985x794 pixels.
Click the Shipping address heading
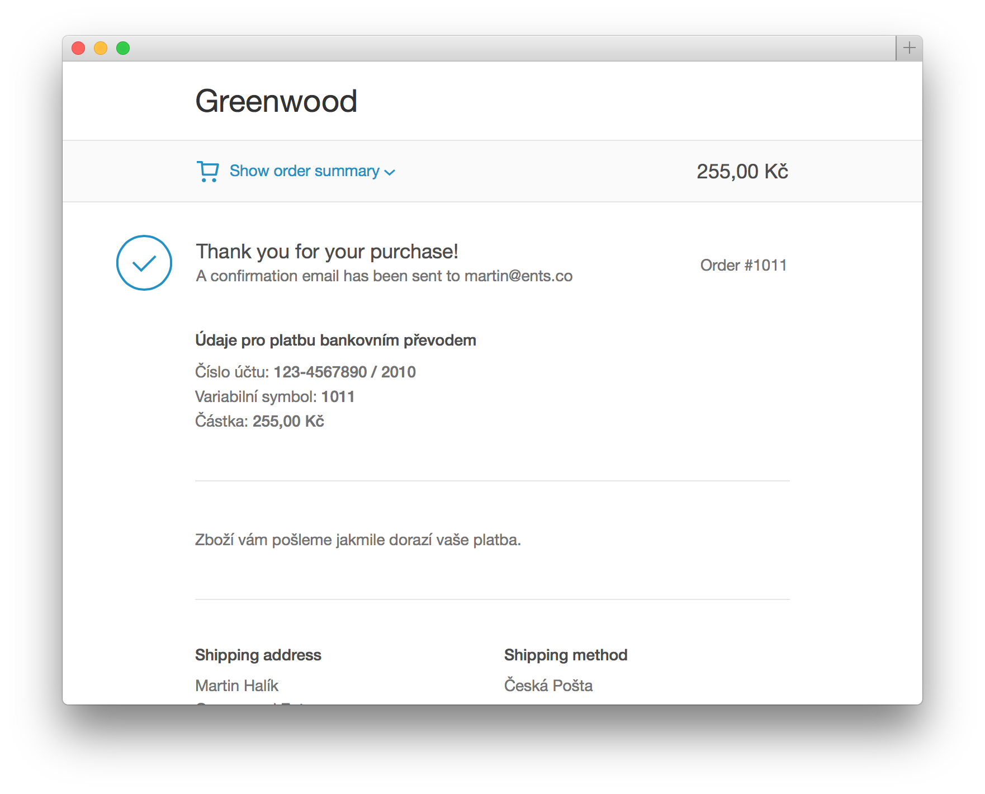(258, 655)
